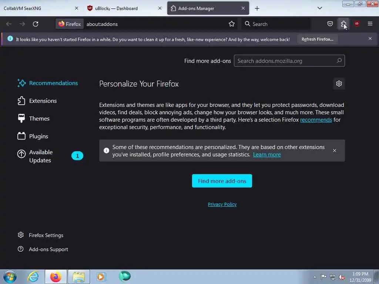The width and height of the screenshot is (379, 284).
Task: Click the Find more add-ons button
Action: click(x=222, y=181)
